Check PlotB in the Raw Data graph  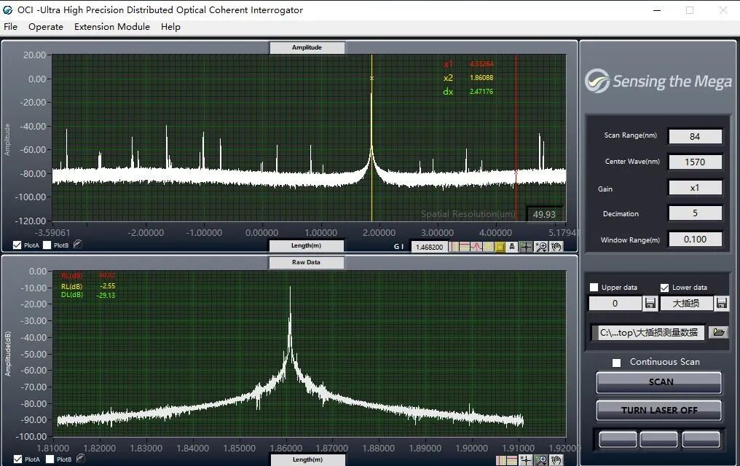point(50,459)
